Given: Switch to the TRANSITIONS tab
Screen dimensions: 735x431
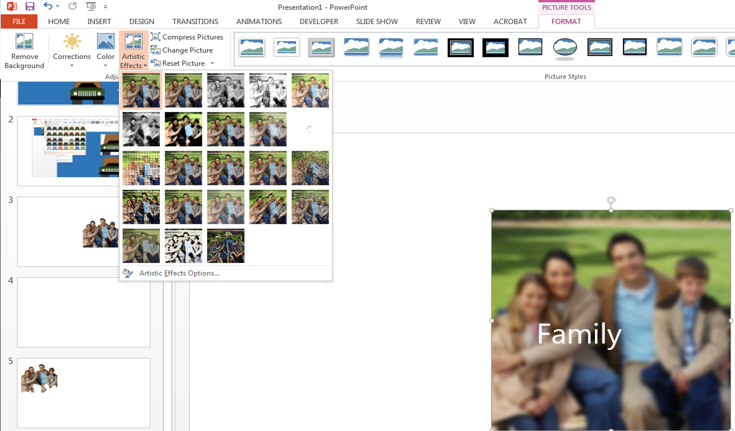Looking at the screenshot, I should click(195, 21).
